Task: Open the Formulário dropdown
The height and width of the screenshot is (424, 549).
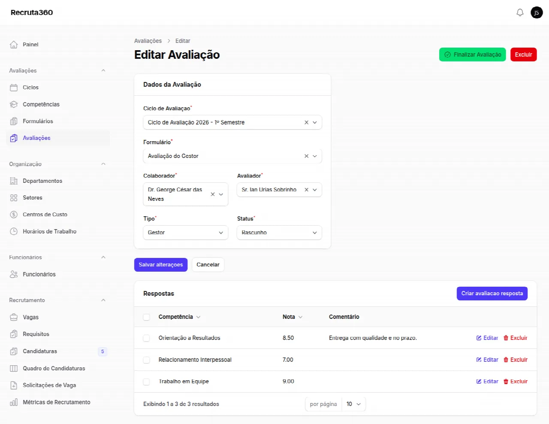Action: coord(232,156)
